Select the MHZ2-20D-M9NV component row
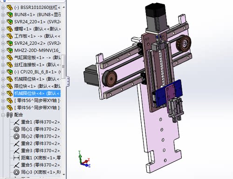 [37, 50]
